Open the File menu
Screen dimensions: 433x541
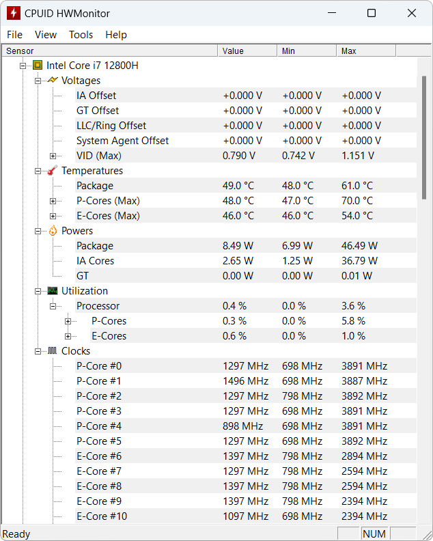[x=14, y=35]
